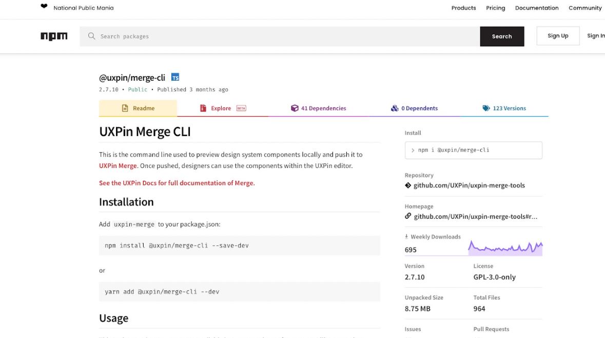Click the npm install --save-dev code block
605x338 pixels.
tap(240, 246)
